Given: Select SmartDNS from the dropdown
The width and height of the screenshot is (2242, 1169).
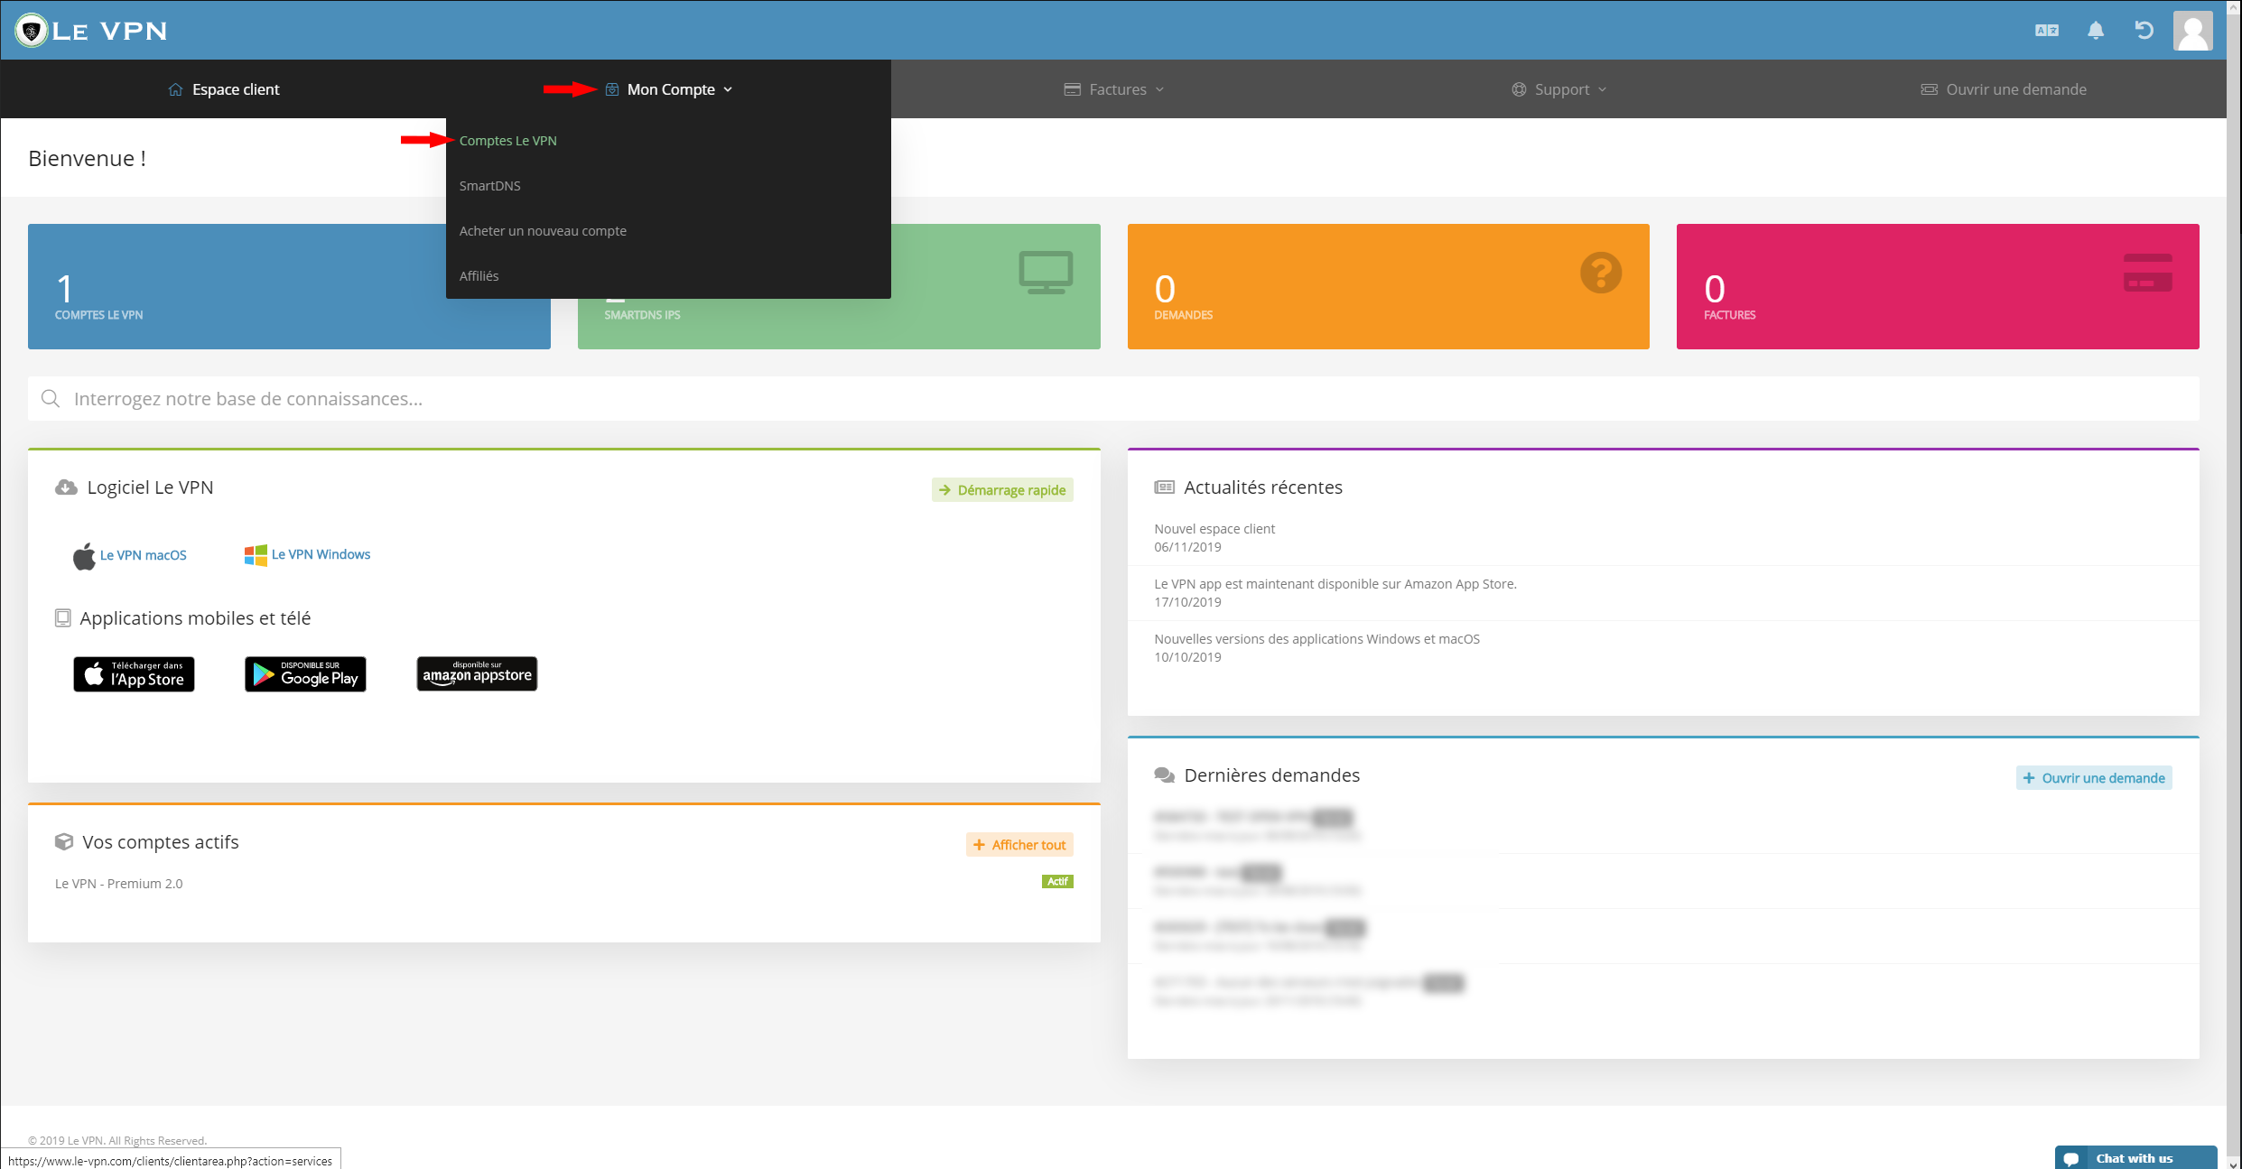Looking at the screenshot, I should point(489,186).
